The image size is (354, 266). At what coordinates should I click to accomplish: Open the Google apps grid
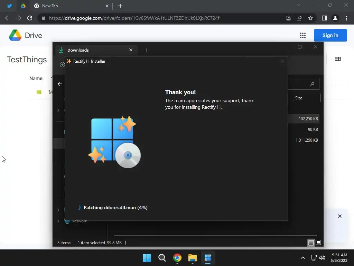(x=303, y=35)
